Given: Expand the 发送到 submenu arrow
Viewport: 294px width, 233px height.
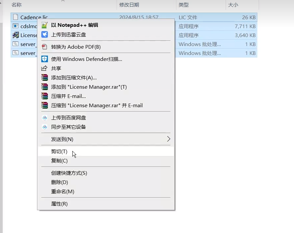Looking at the screenshot, I should [x=168, y=139].
